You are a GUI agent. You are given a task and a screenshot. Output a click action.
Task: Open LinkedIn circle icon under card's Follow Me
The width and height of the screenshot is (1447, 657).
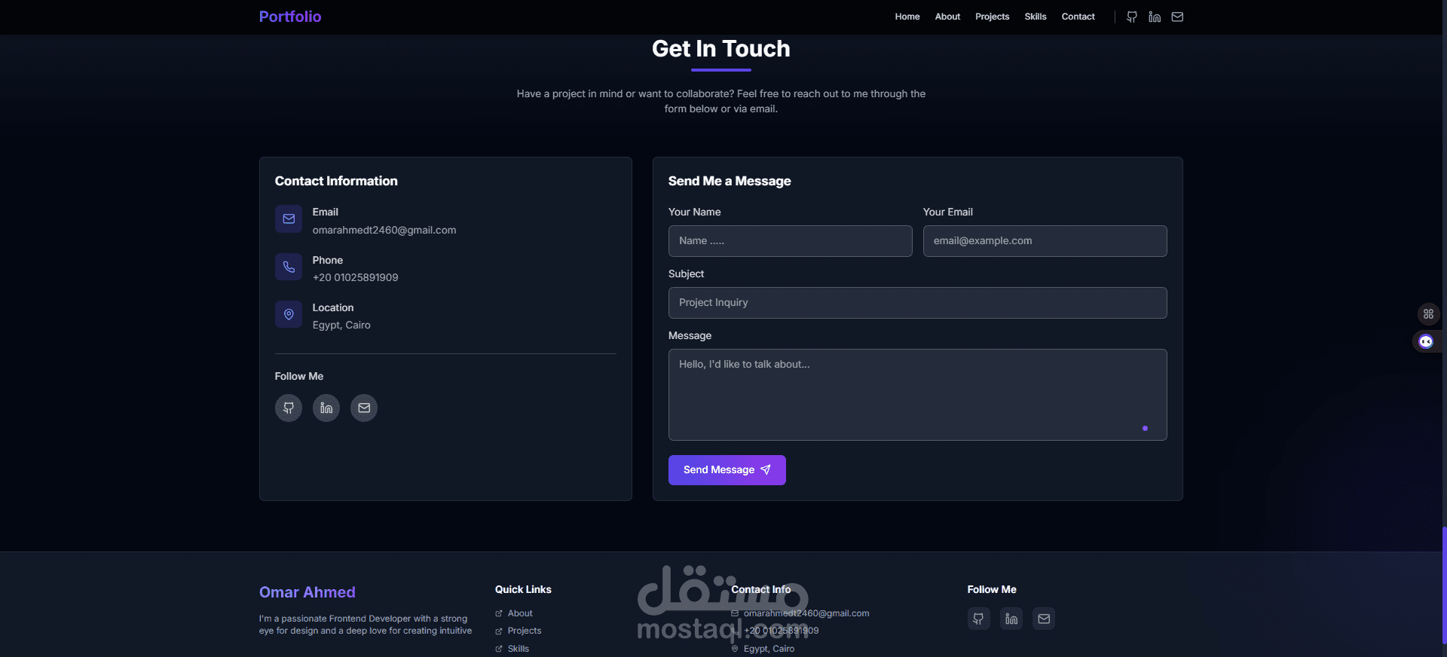326,408
